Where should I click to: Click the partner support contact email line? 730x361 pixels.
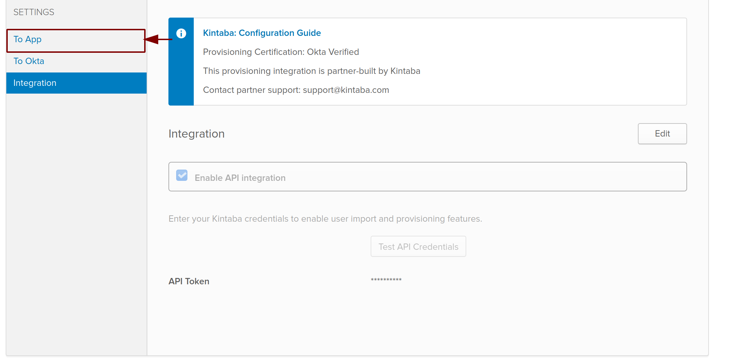pos(296,90)
